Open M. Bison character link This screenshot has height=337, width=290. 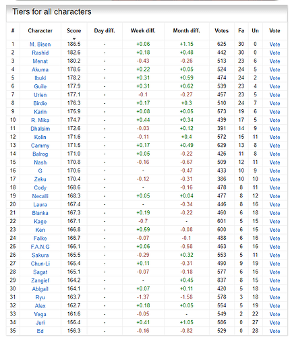pyautogui.click(x=40, y=44)
